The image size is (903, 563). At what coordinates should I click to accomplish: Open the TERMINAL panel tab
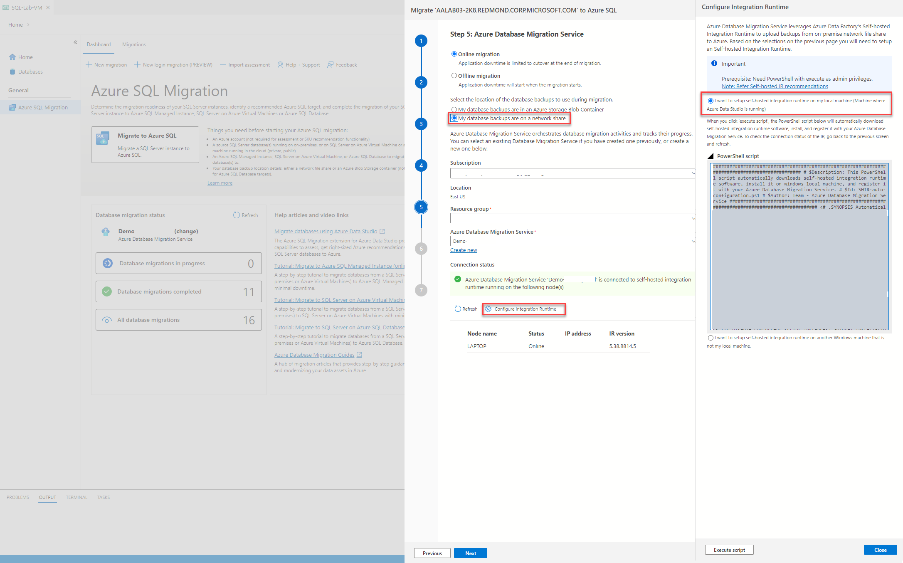coord(76,497)
